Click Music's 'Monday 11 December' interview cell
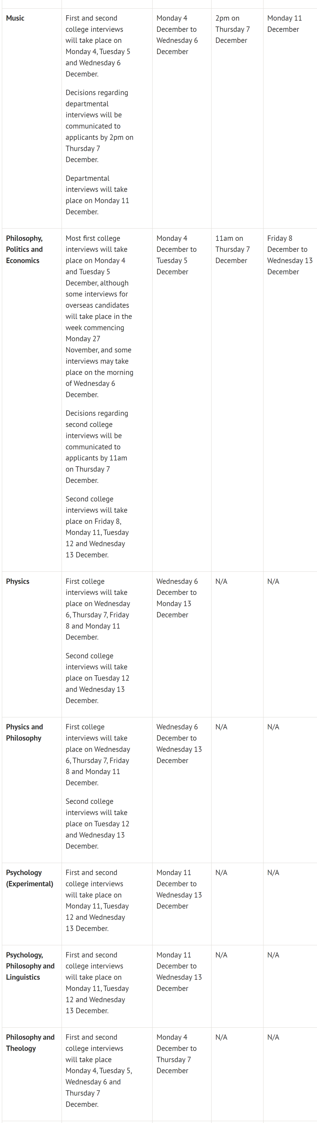 coord(284,24)
